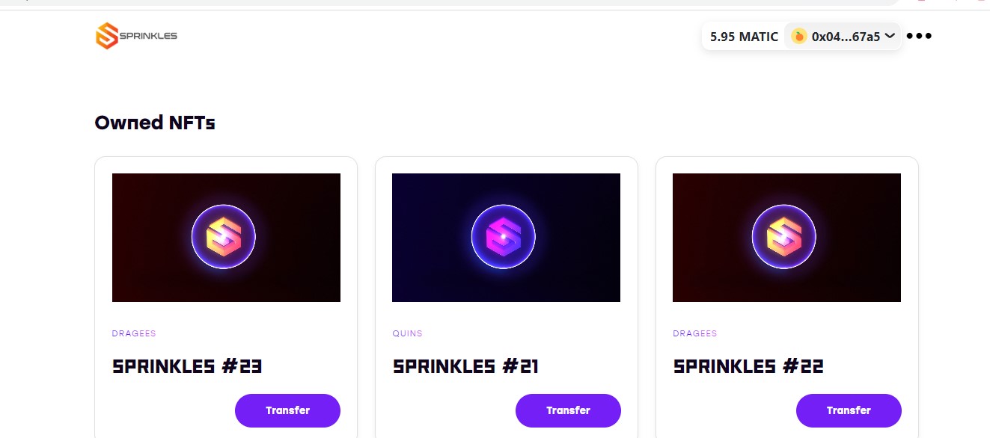Viewport: 990px width, 438px height.
Task: Click Transfer on Sprinkles #21
Action: pyautogui.click(x=568, y=410)
